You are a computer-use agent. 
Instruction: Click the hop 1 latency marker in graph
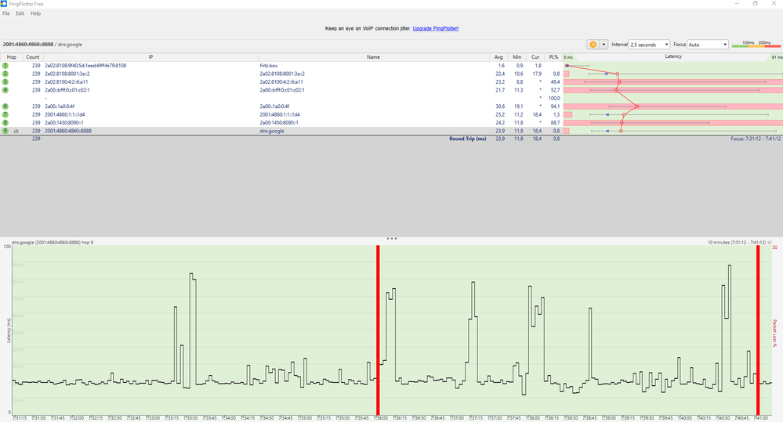pos(567,65)
